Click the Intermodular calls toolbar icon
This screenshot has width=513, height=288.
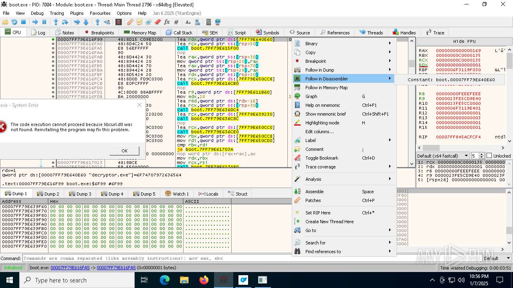click(197, 22)
